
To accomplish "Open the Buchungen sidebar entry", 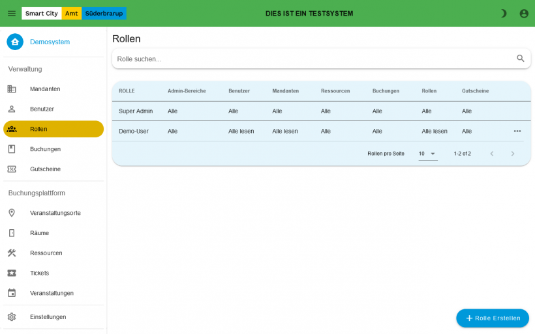I will (45, 149).
